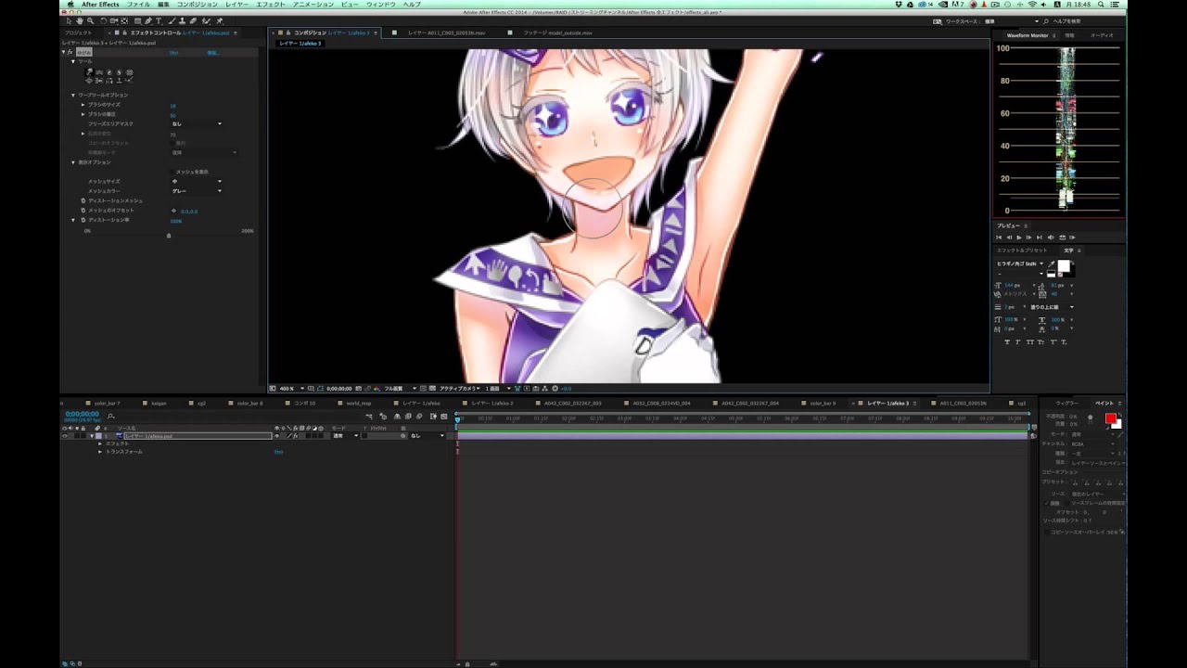Choose the Turbulence tool in Liquify effect
Screen dimensions: 1187x668
pyautogui.click(x=99, y=72)
